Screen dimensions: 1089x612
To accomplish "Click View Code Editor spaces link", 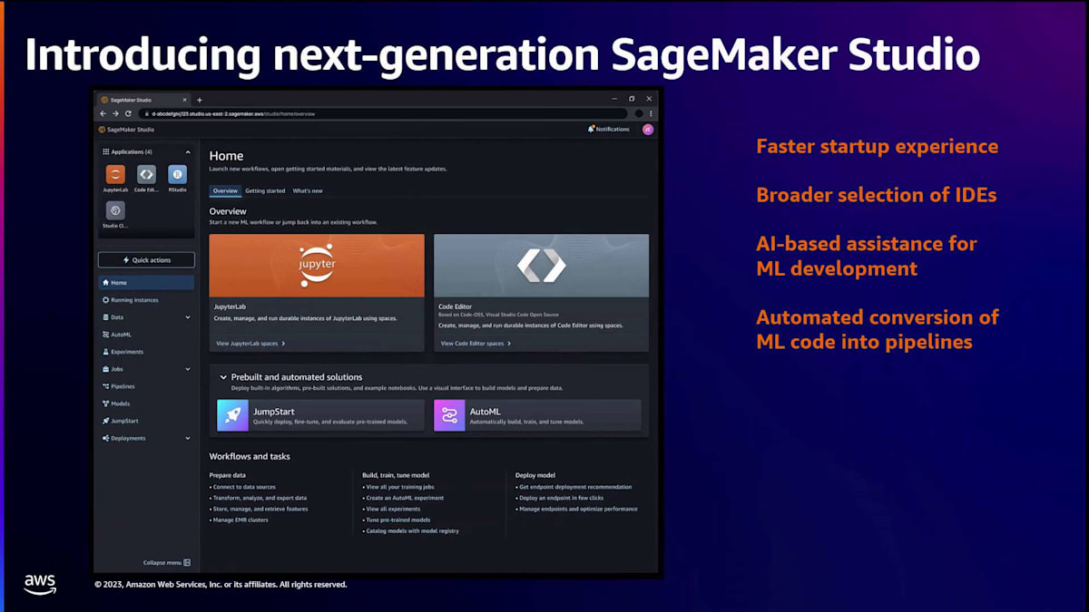I will coord(476,344).
